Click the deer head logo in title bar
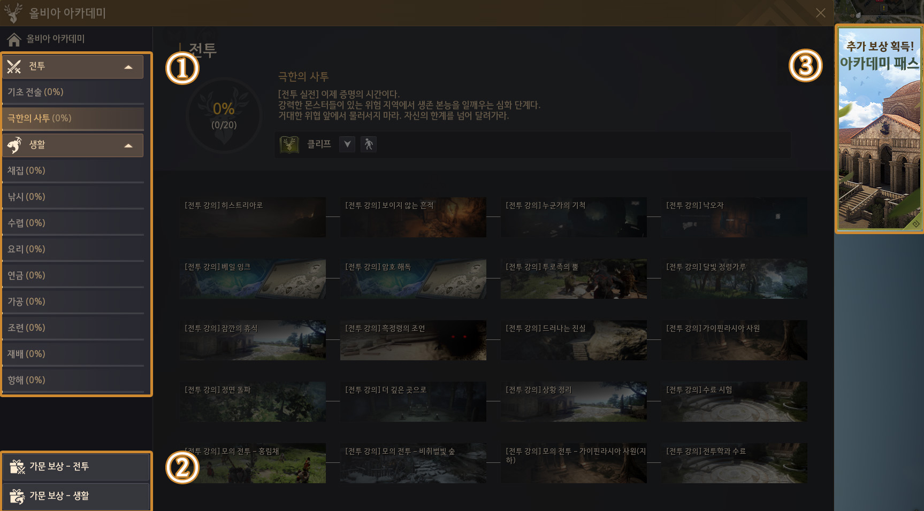Image resolution: width=924 pixels, height=511 pixels. [x=13, y=13]
